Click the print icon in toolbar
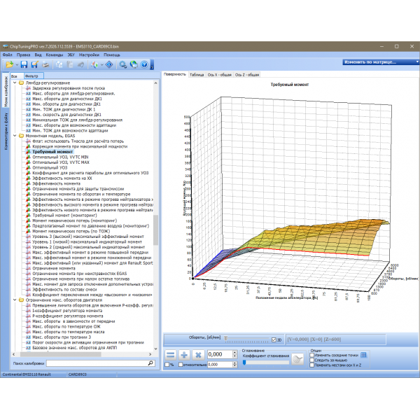This screenshot has height=420, width=420. point(45,64)
